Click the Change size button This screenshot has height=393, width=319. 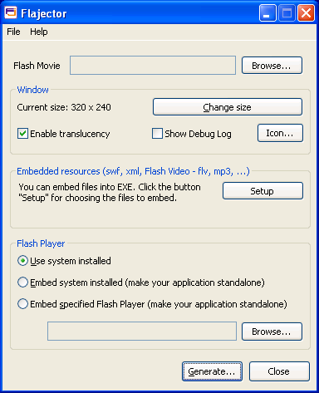click(x=228, y=107)
